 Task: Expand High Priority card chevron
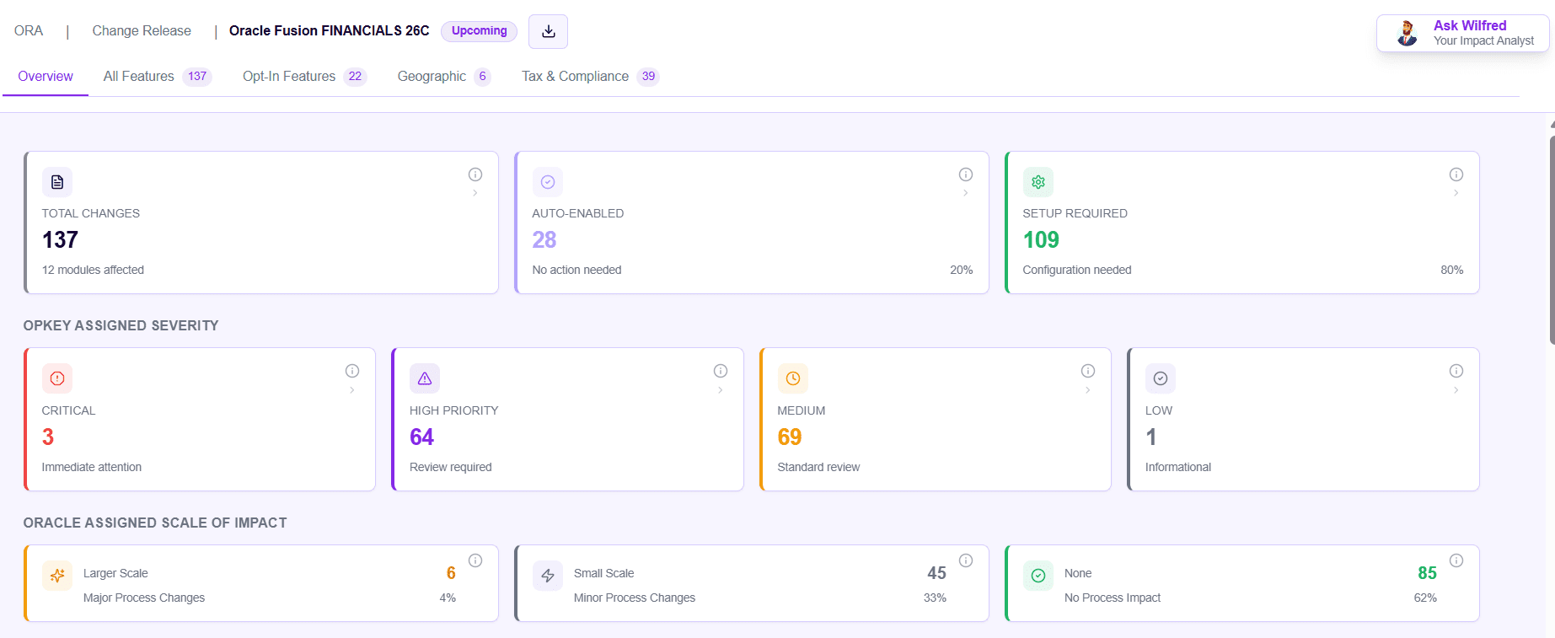click(x=721, y=390)
